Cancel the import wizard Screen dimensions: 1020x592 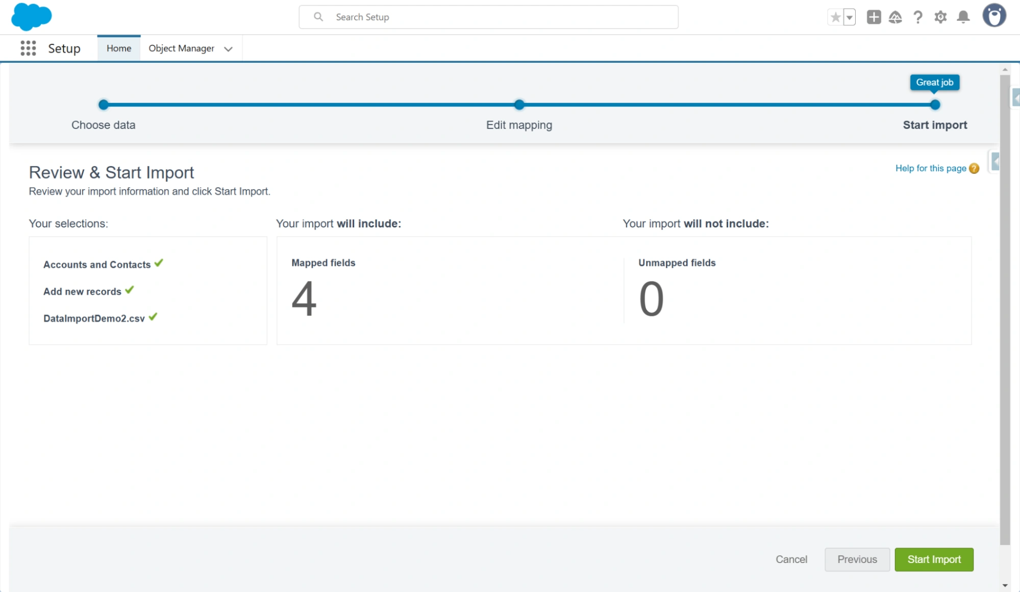tap(791, 559)
